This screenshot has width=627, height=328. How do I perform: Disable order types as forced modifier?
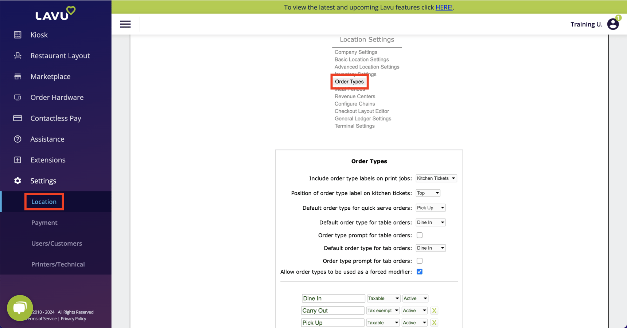click(x=419, y=271)
